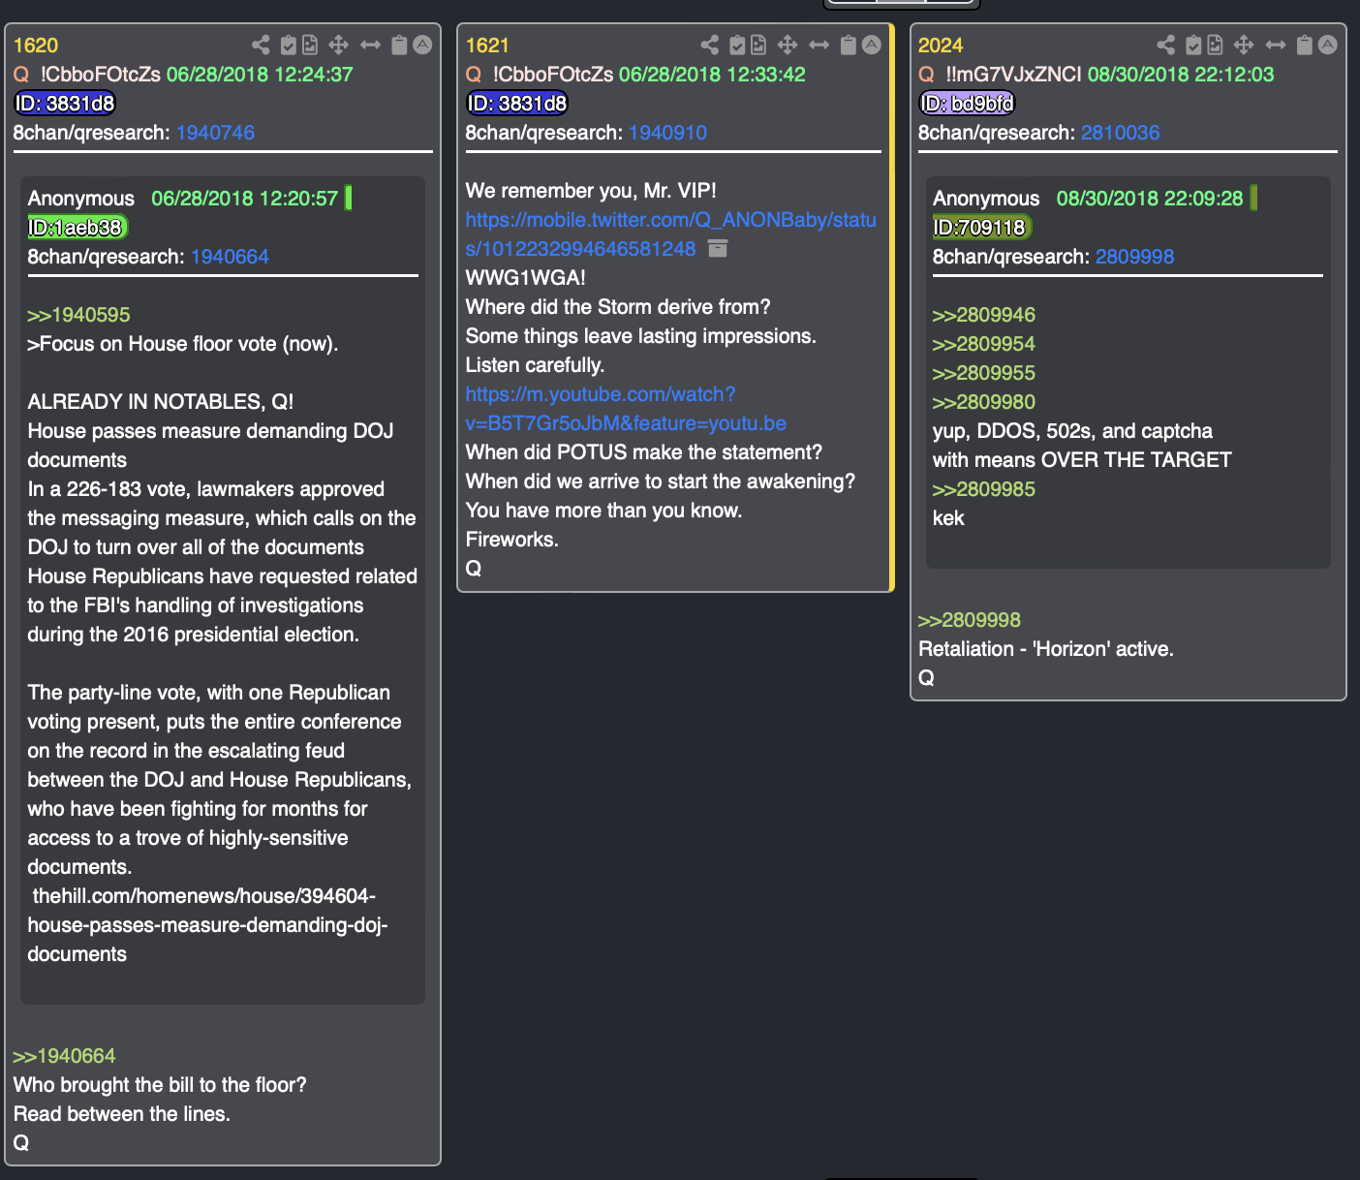The width and height of the screenshot is (1360, 1180).
Task: Follow reply reference >>2809955
Action: pyautogui.click(x=984, y=373)
